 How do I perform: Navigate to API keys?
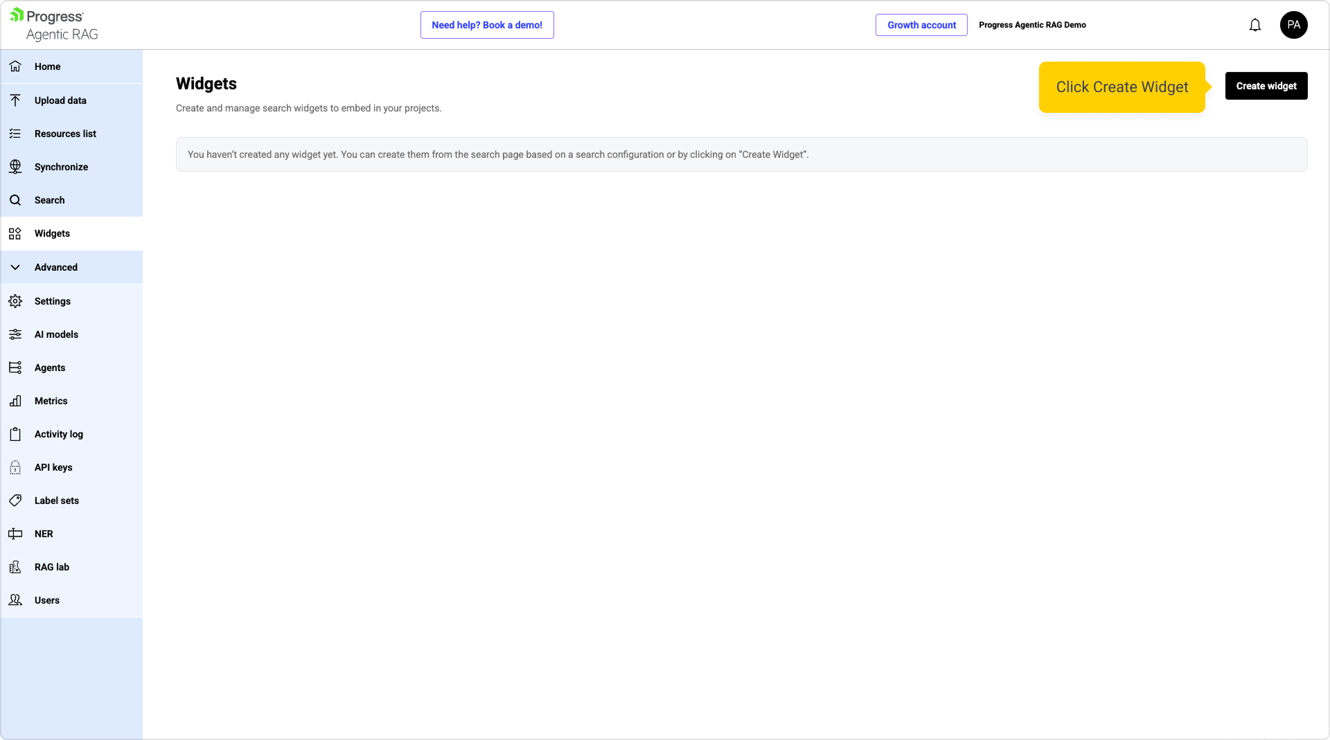click(x=53, y=467)
